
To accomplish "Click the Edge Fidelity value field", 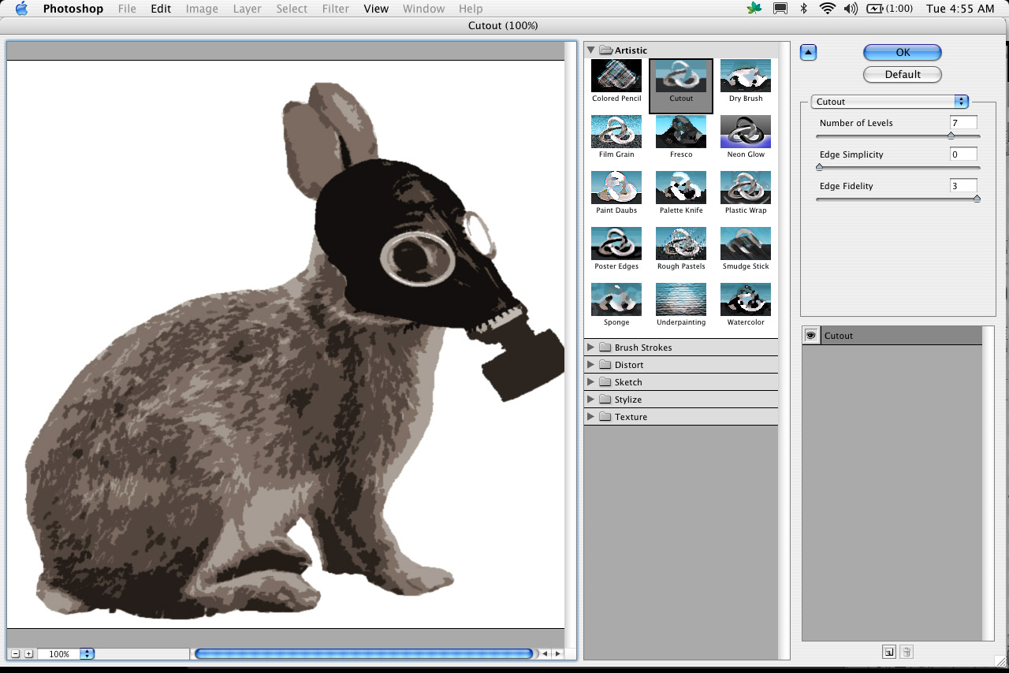I will [x=963, y=186].
